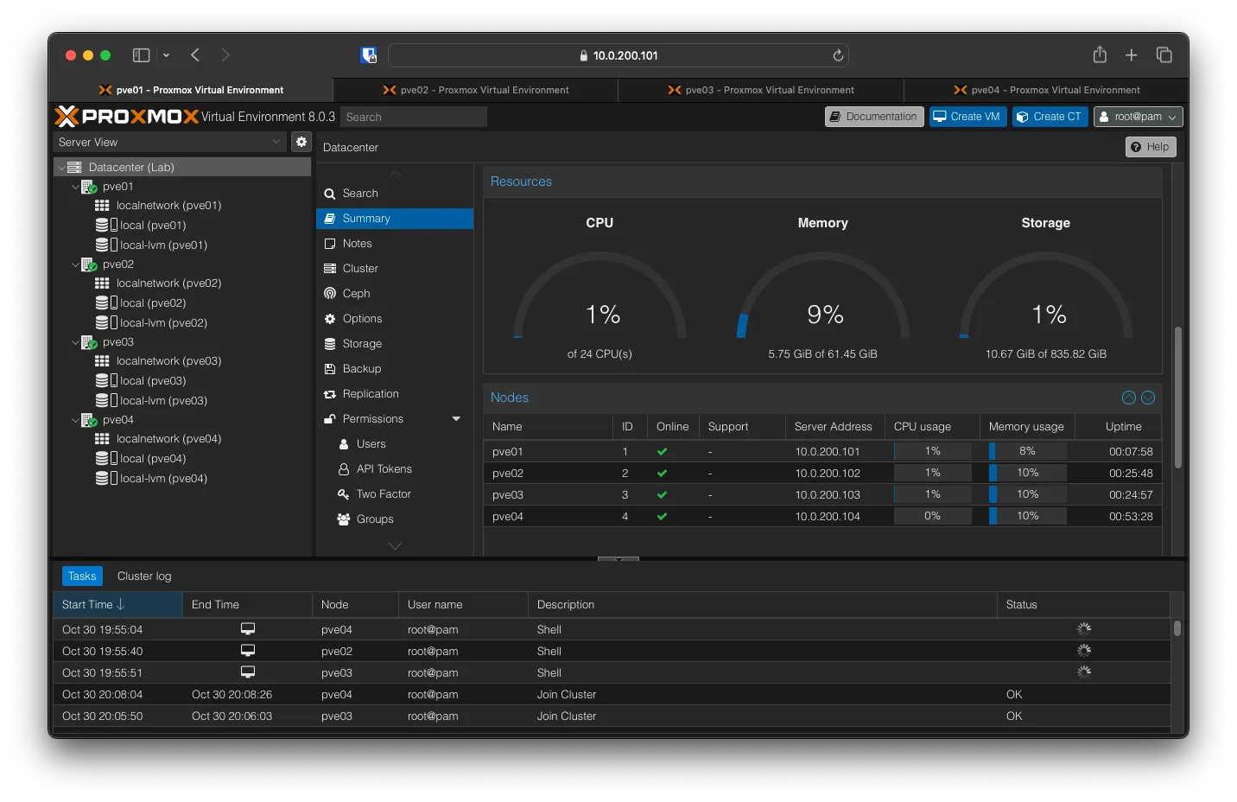Switch to pve02 browser tab
This screenshot has width=1237, height=802.
coord(476,90)
